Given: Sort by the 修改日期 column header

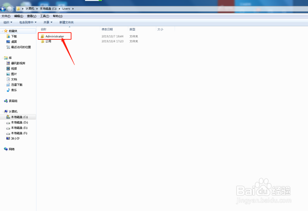Looking at the screenshot, I should 107,29.
